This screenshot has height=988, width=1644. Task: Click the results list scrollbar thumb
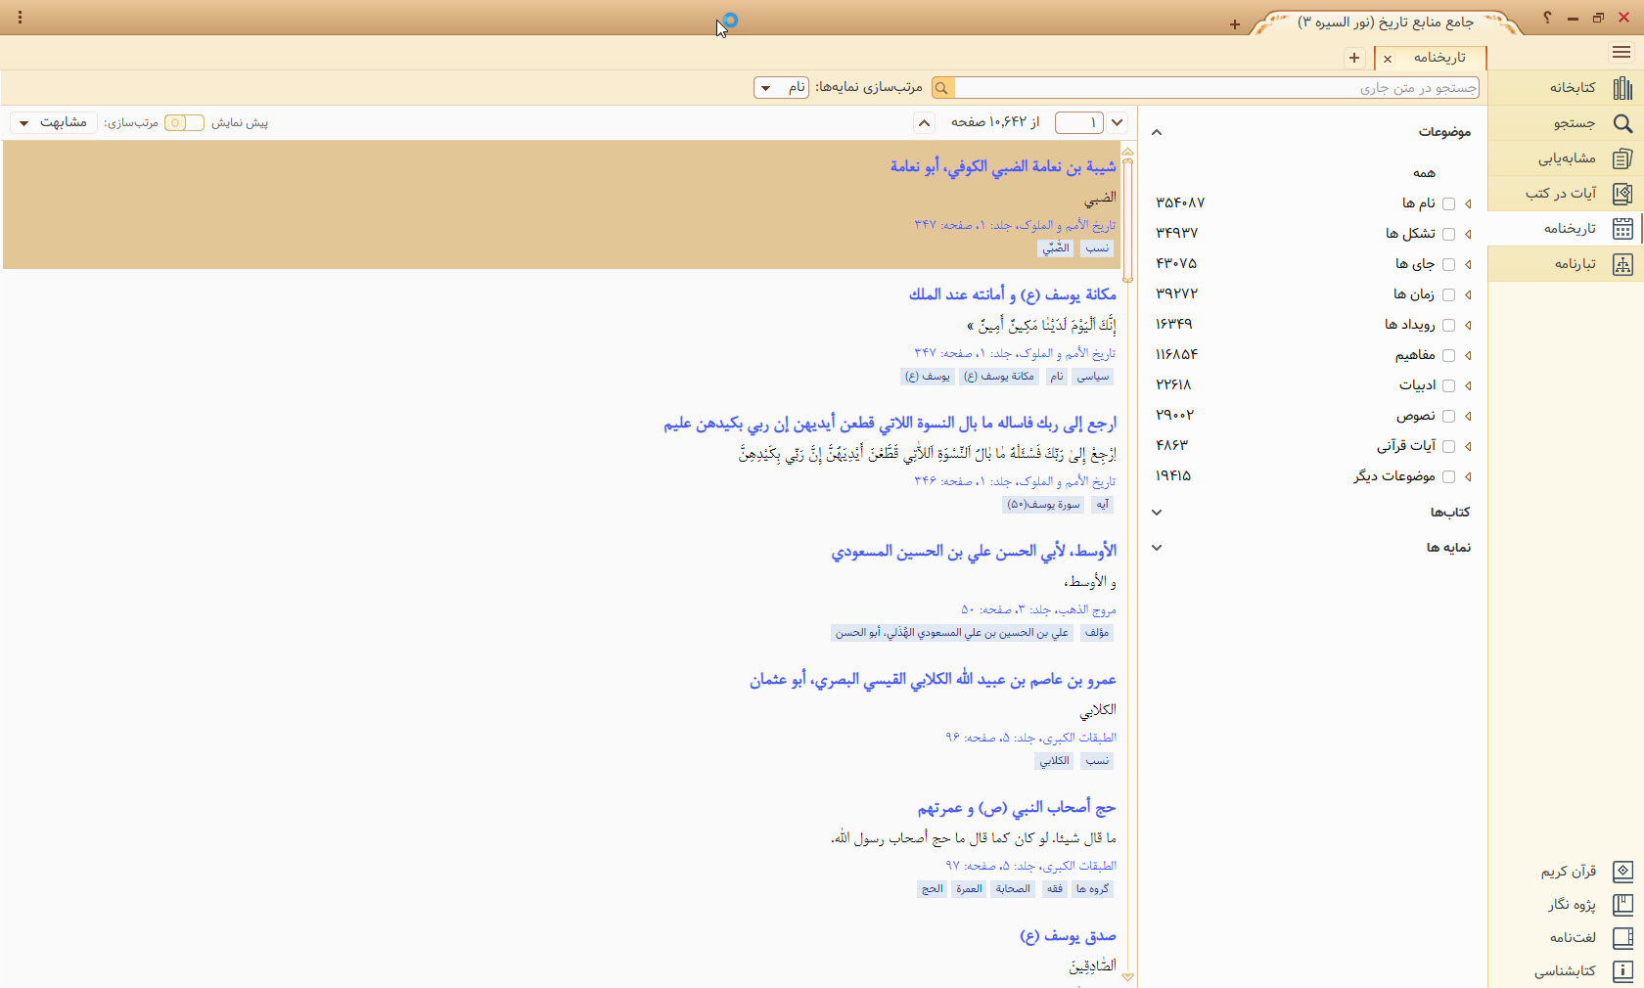pos(1127,220)
